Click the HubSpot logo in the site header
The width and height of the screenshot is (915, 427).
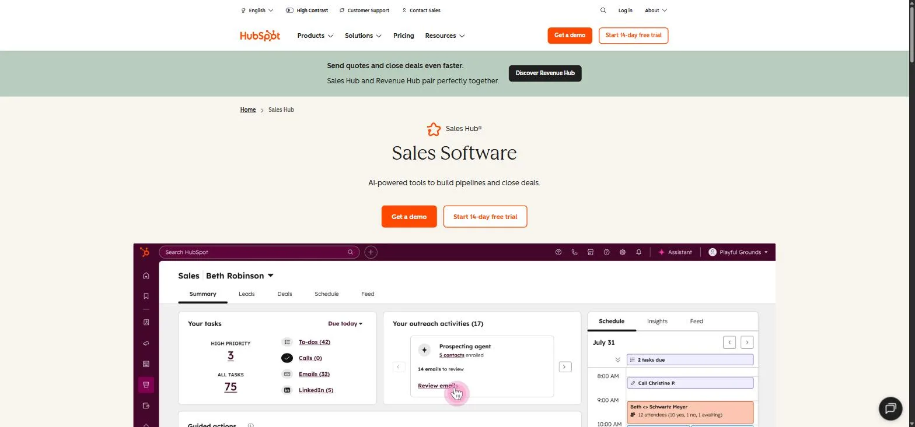tap(260, 36)
